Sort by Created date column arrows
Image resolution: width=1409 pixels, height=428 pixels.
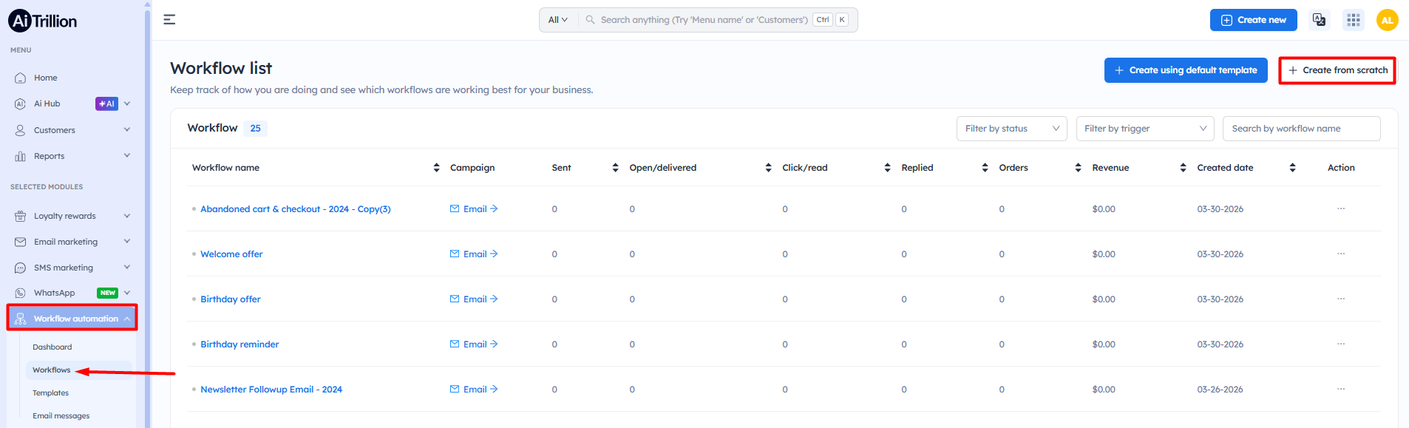1292,168
